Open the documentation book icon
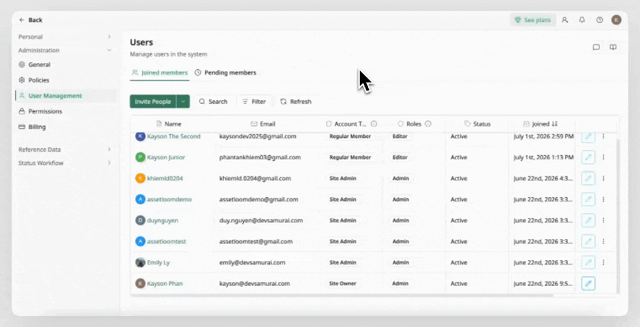This screenshot has height=327, width=640. click(613, 47)
